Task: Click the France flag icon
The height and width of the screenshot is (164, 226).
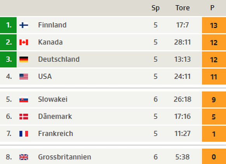Action: 24,134
